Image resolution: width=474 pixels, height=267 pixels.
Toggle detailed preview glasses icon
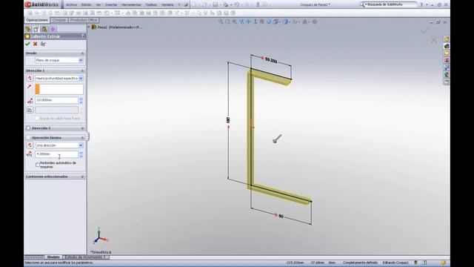[x=43, y=44]
